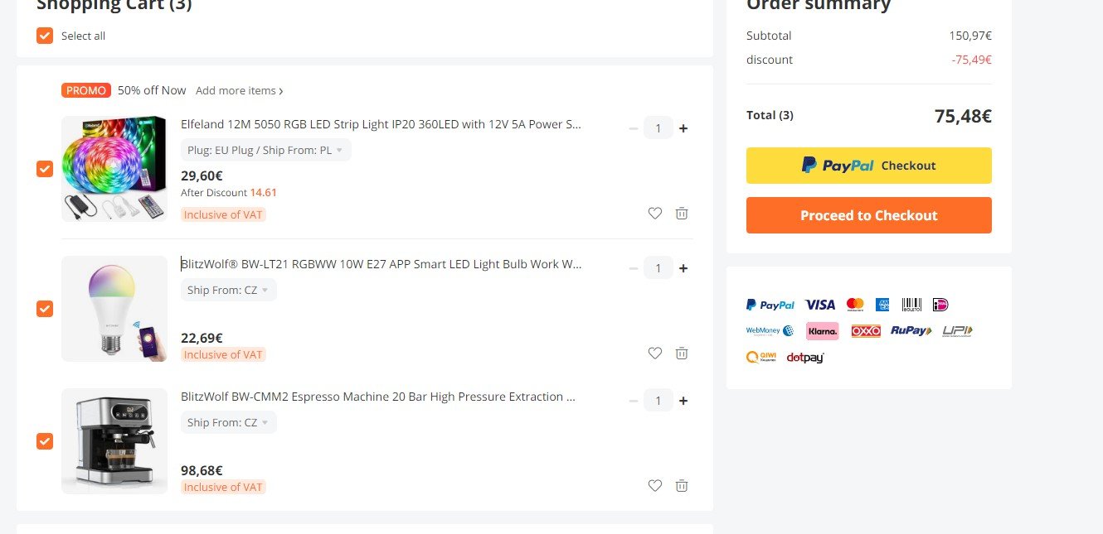Click the OXXO payment logo

866,331
